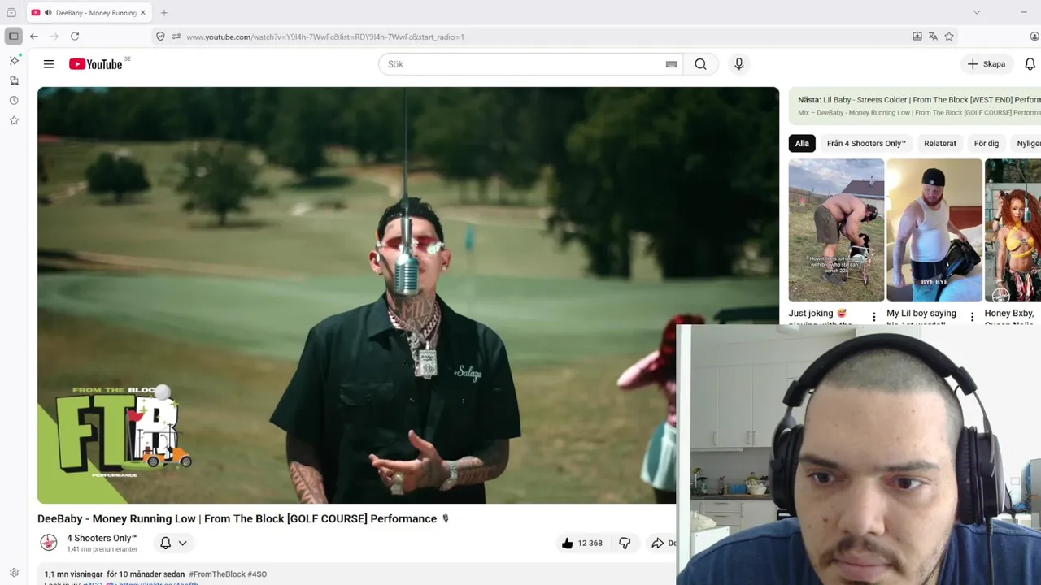The height and width of the screenshot is (585, 1041).
Task: Like the video with the thumbs-up icon
Action: [568, 543]
